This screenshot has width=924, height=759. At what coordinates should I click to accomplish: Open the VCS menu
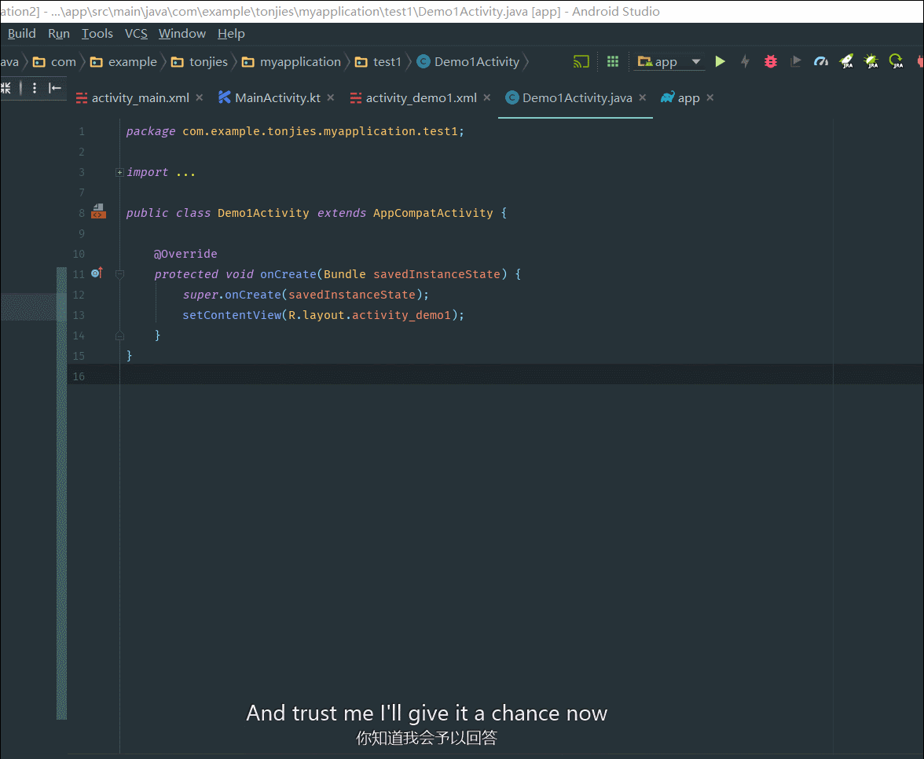[136, 34]
